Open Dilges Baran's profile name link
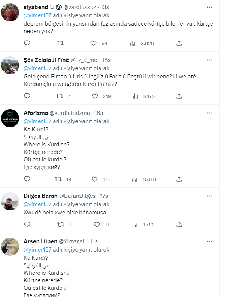 click(40, 196)
